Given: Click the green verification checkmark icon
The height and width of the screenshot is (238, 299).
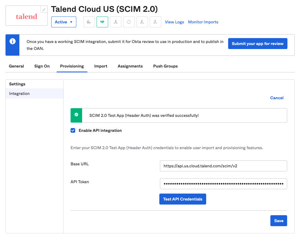Looking at the screenshot, I should (76, 115).
